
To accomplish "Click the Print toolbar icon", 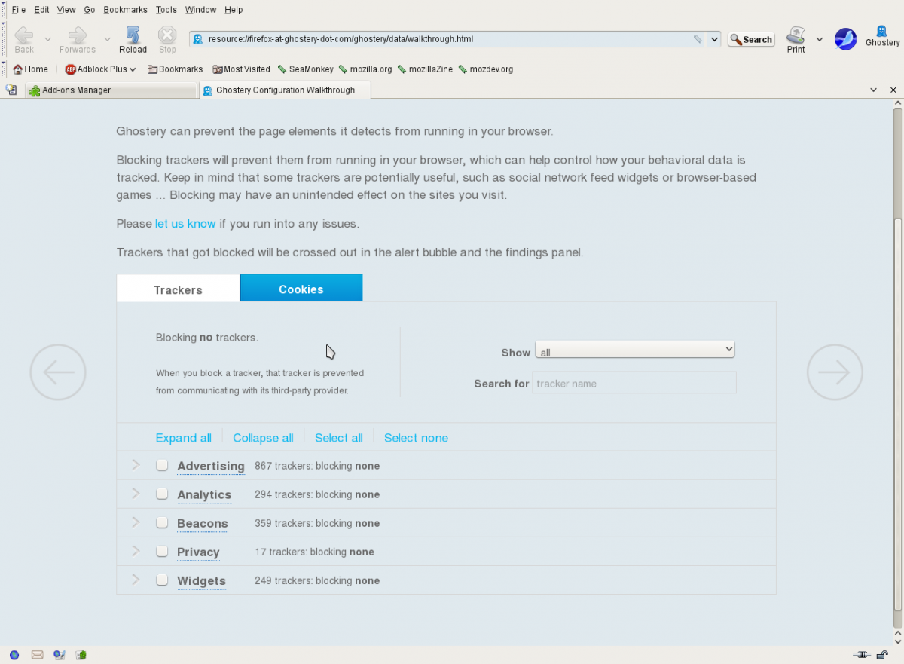I will point(796,35).
